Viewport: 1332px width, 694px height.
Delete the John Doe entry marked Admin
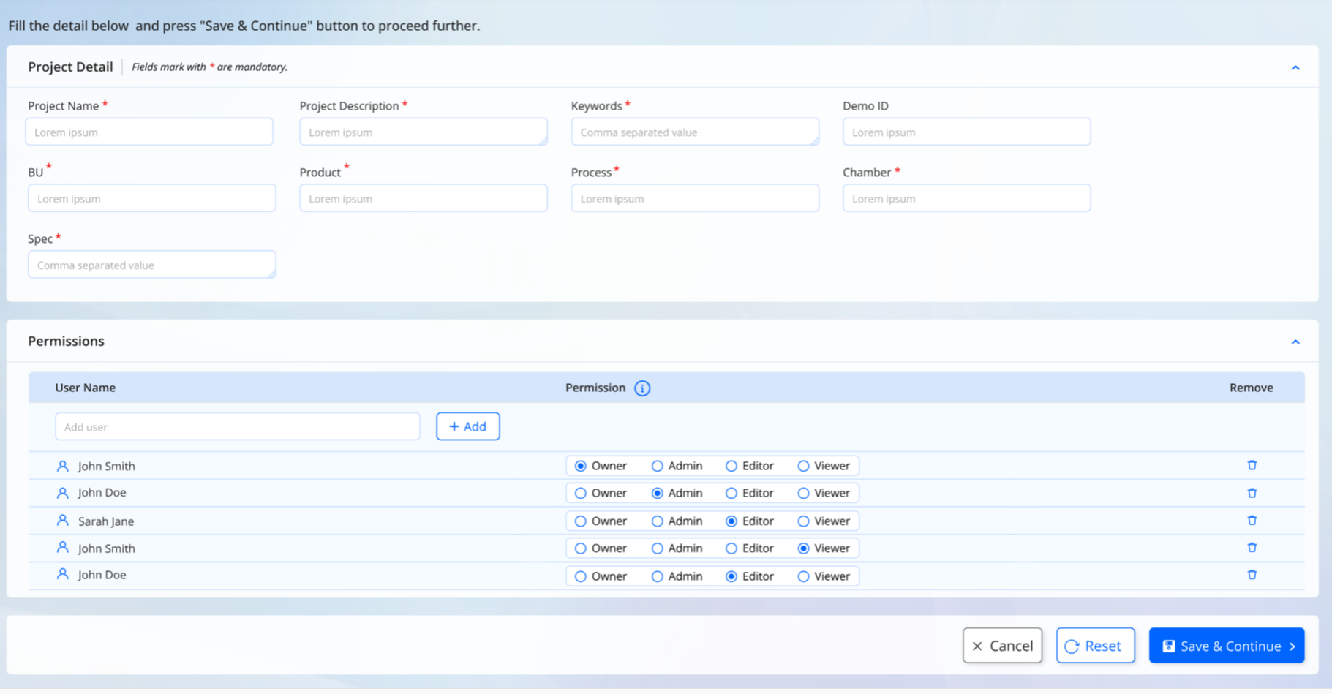1252,493
